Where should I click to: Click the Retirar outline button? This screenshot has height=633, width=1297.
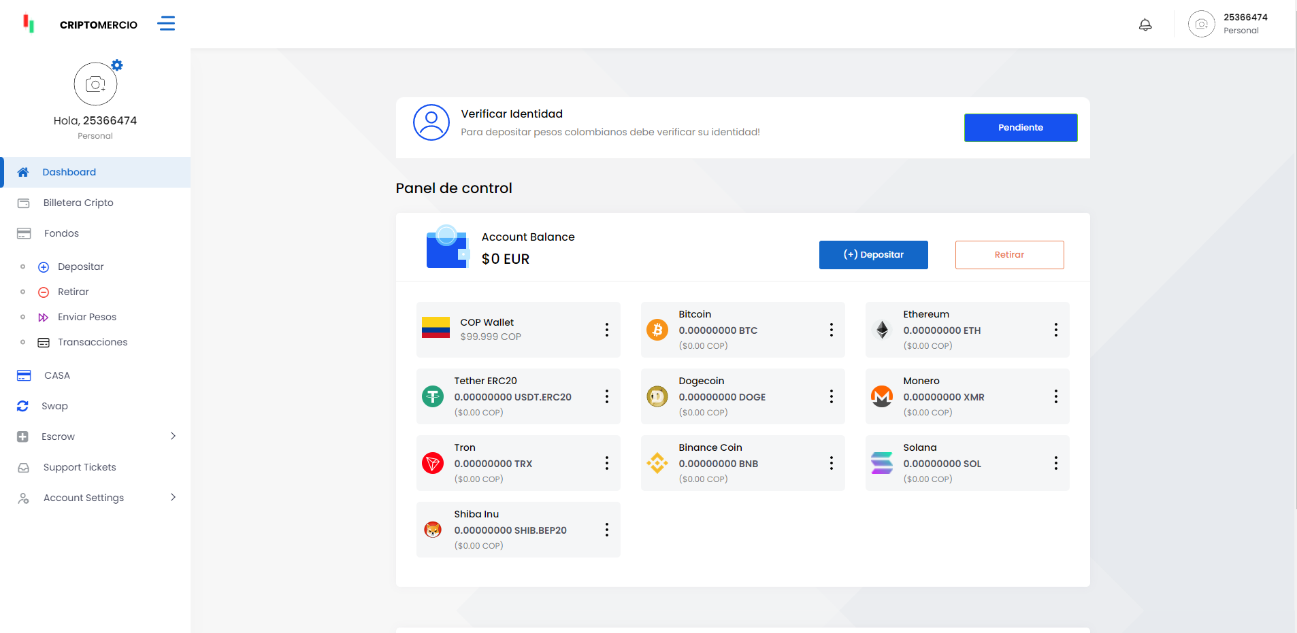click(1009, 255)
